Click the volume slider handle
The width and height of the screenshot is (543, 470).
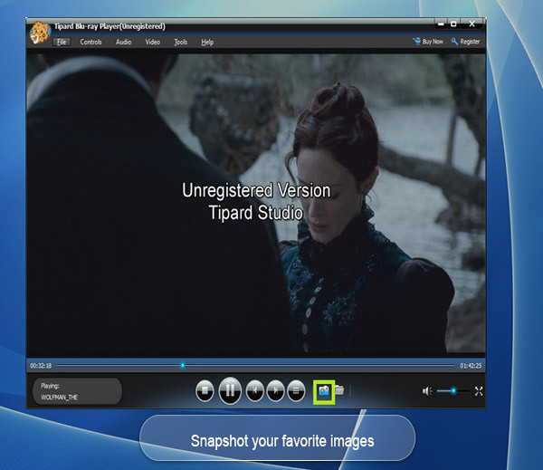point(453,391)
